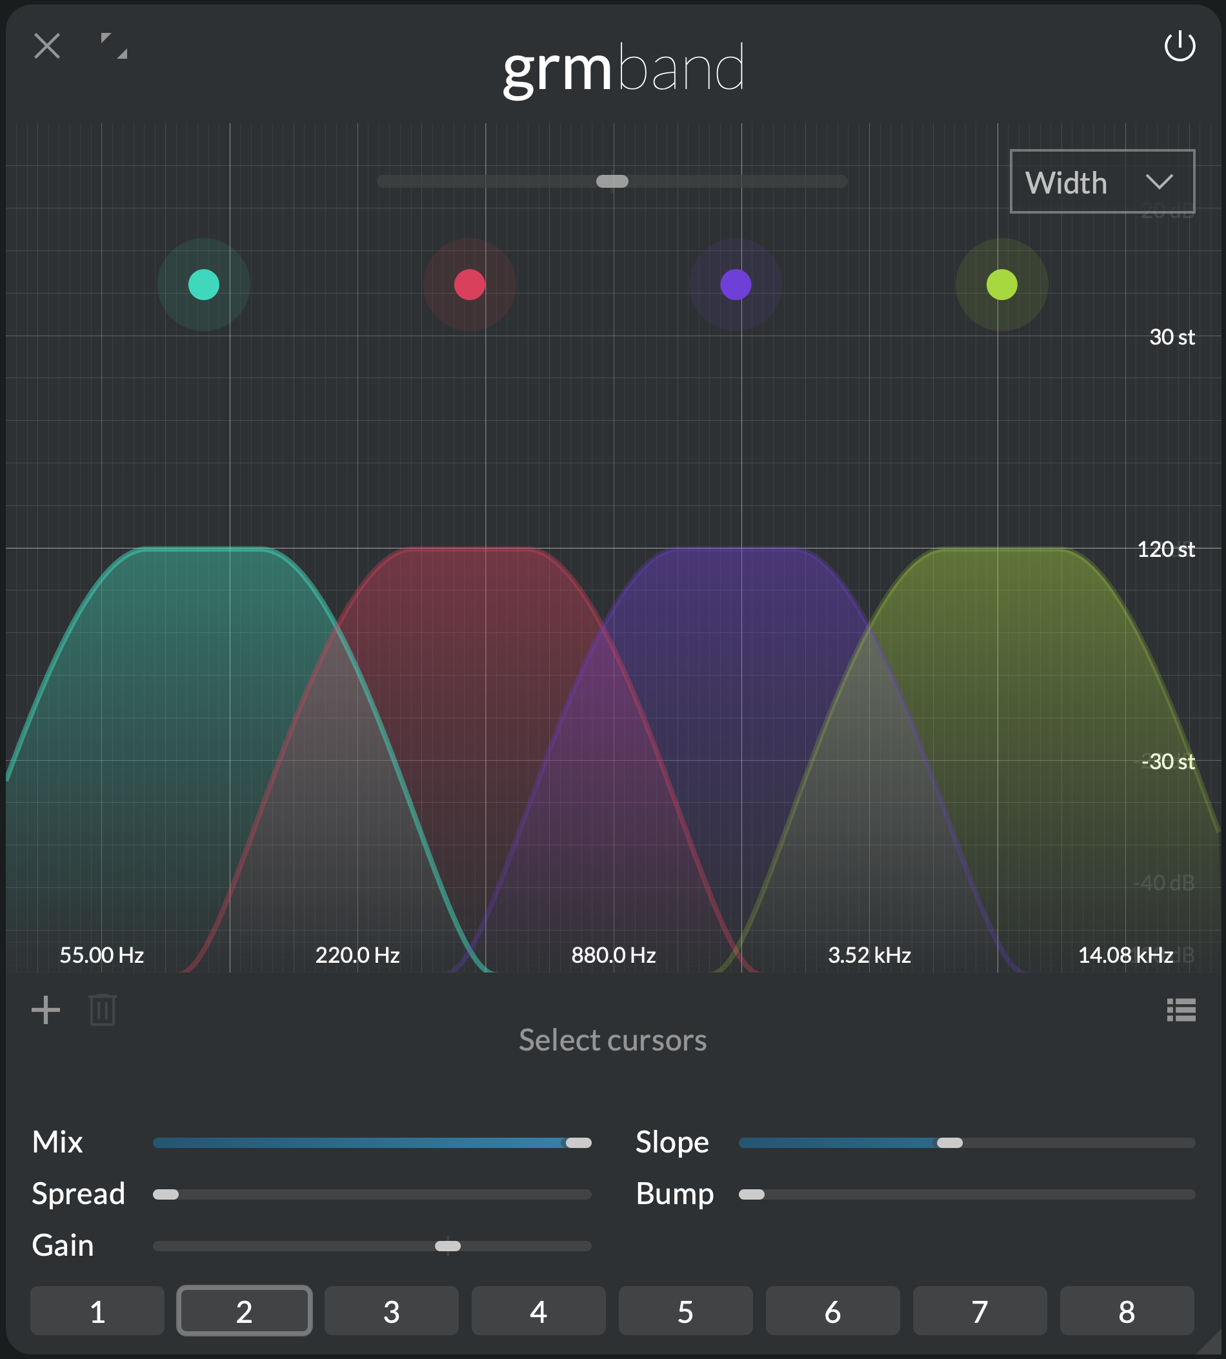Image resolution: width=1226 pixels, height=1359 pixels.
Task: Select the red band cursor dot
Action: [470, 285]
